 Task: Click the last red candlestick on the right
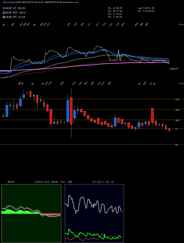point(169,130)
